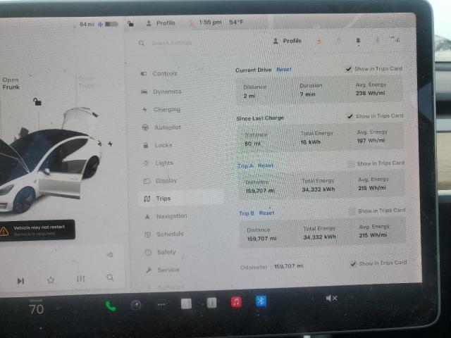Open the phone app in the dock
Screen dimensions: 451x338
[x=111, y=305]
